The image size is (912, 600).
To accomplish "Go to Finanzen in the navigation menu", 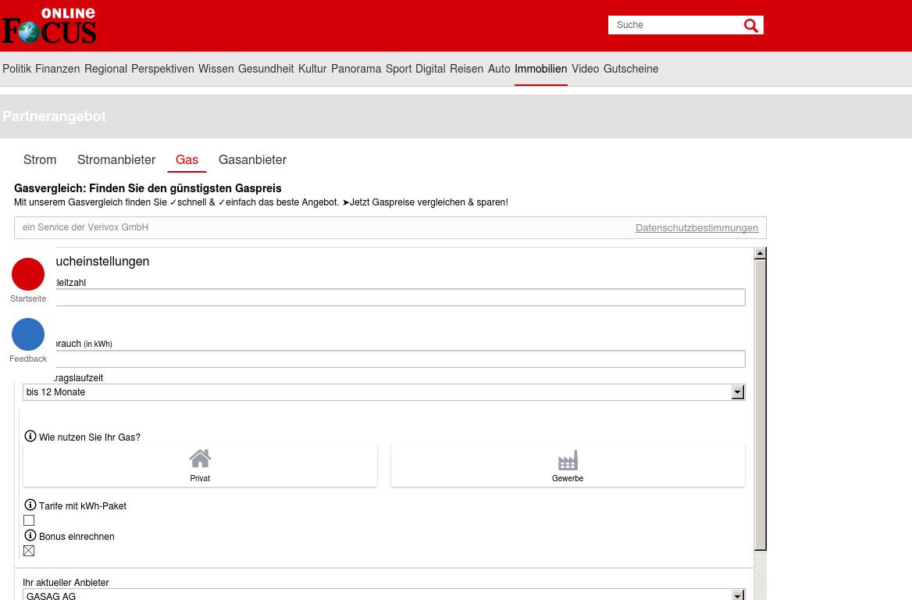I will click(x=57, y=69).
